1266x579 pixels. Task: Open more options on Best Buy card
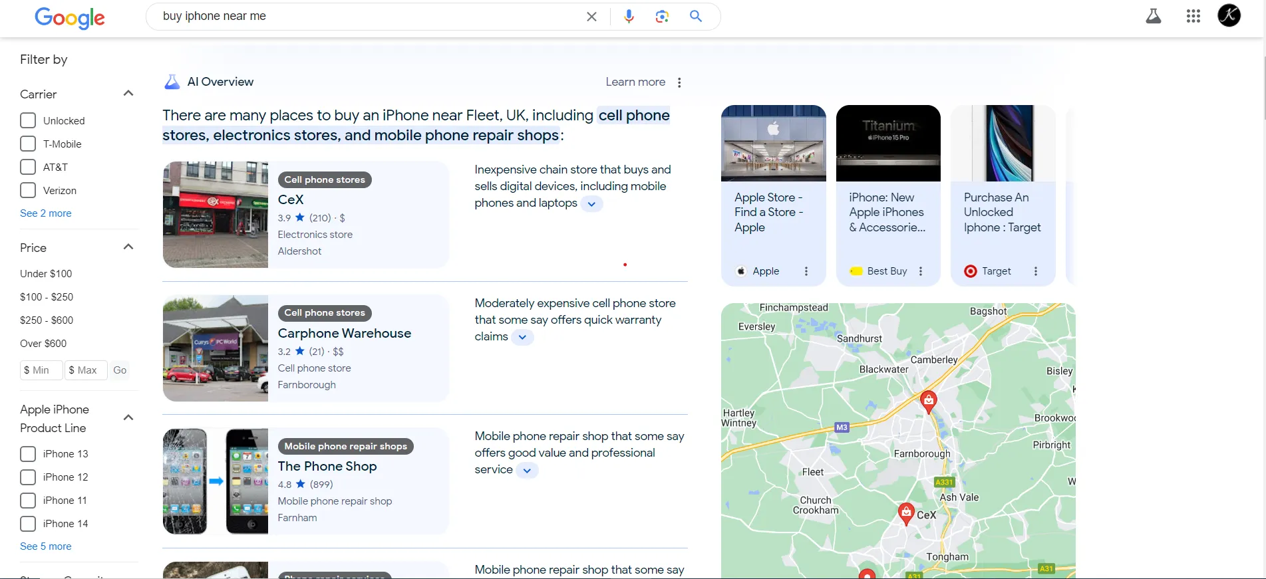[x=921, y=271]
